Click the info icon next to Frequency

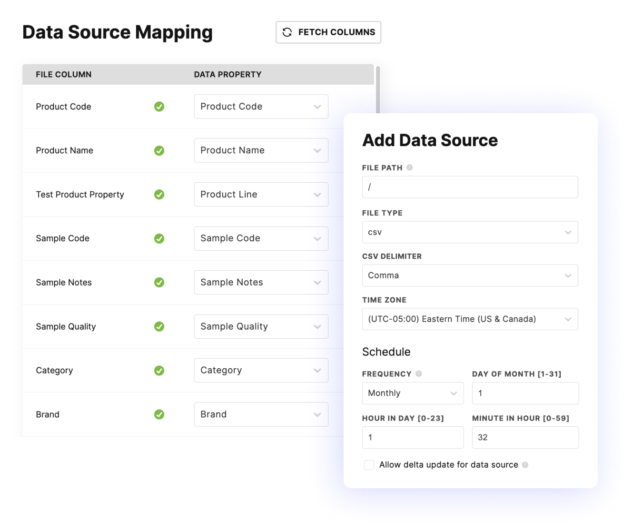418,374
